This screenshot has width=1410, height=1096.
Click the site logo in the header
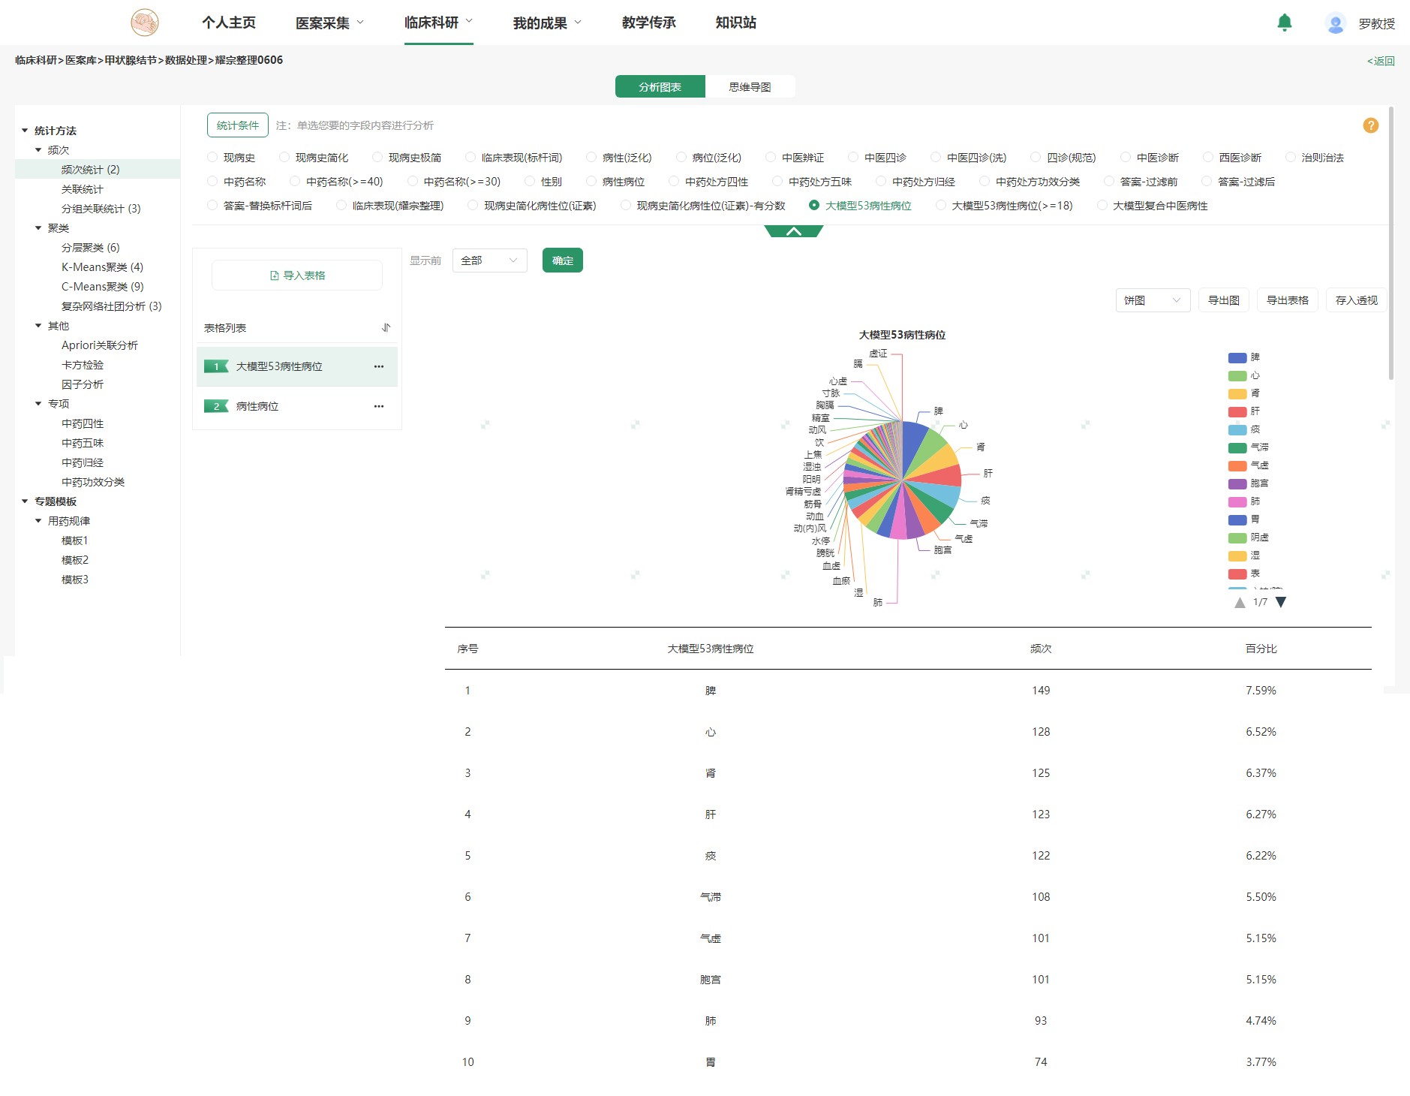[x=144, y=23]
